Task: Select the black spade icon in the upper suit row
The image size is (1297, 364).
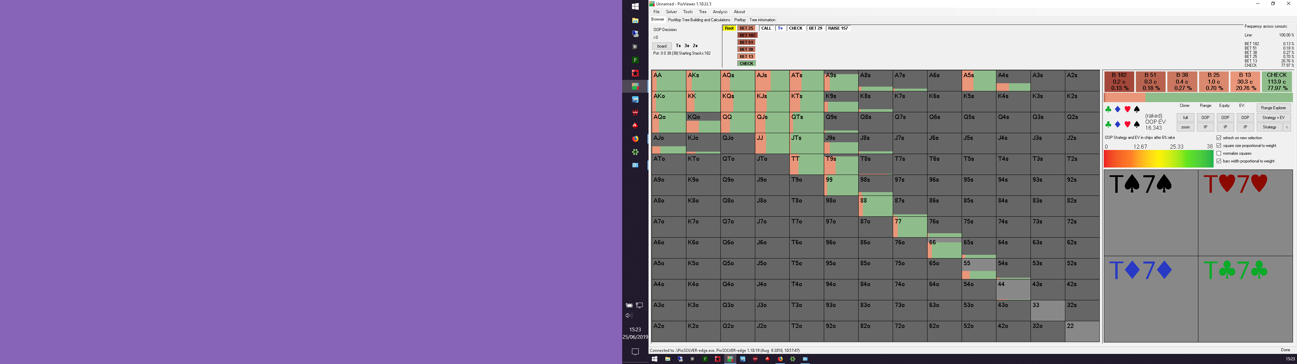Action: (x=1137, y=109)
